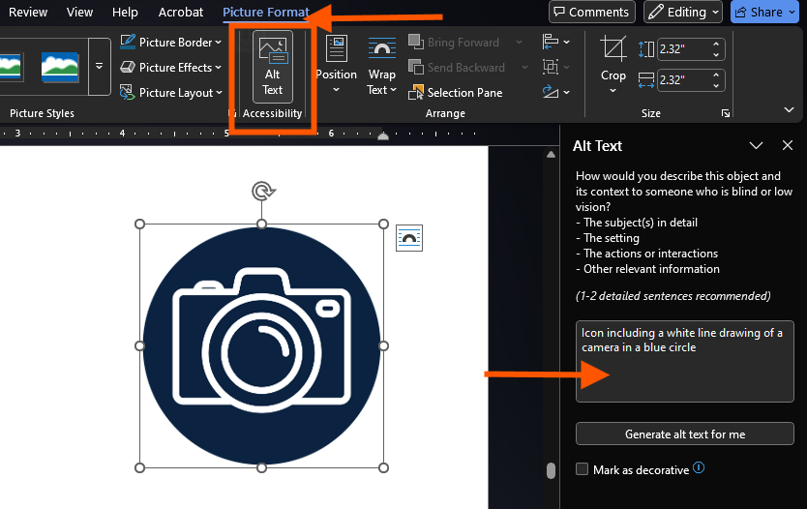This screenshot has height=509, width=807.
Task: Switch to the Picture Format tab
Action: [x=266, y=13]
